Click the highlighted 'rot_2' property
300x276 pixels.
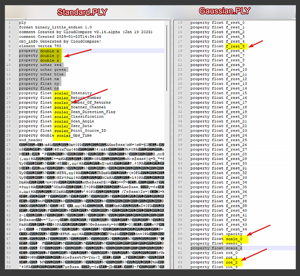[x=232, y=263]
